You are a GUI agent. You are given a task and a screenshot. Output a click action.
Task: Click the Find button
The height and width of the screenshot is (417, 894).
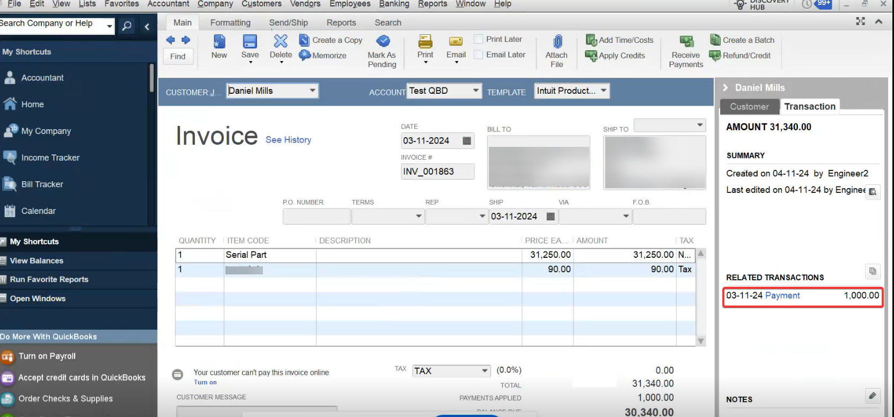click(178, 56)
